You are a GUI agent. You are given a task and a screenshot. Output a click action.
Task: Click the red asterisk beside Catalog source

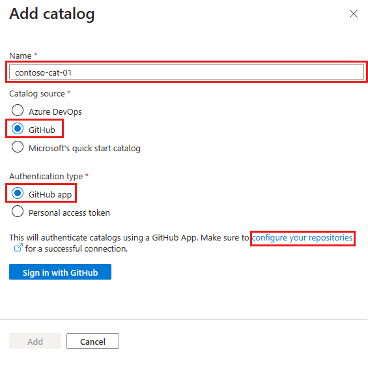pyautogui.click(x=69, y=92)
